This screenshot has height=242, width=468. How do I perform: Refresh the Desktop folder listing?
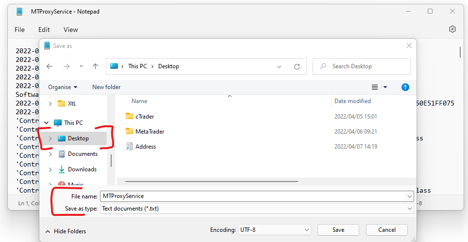(x=297, y=67)
